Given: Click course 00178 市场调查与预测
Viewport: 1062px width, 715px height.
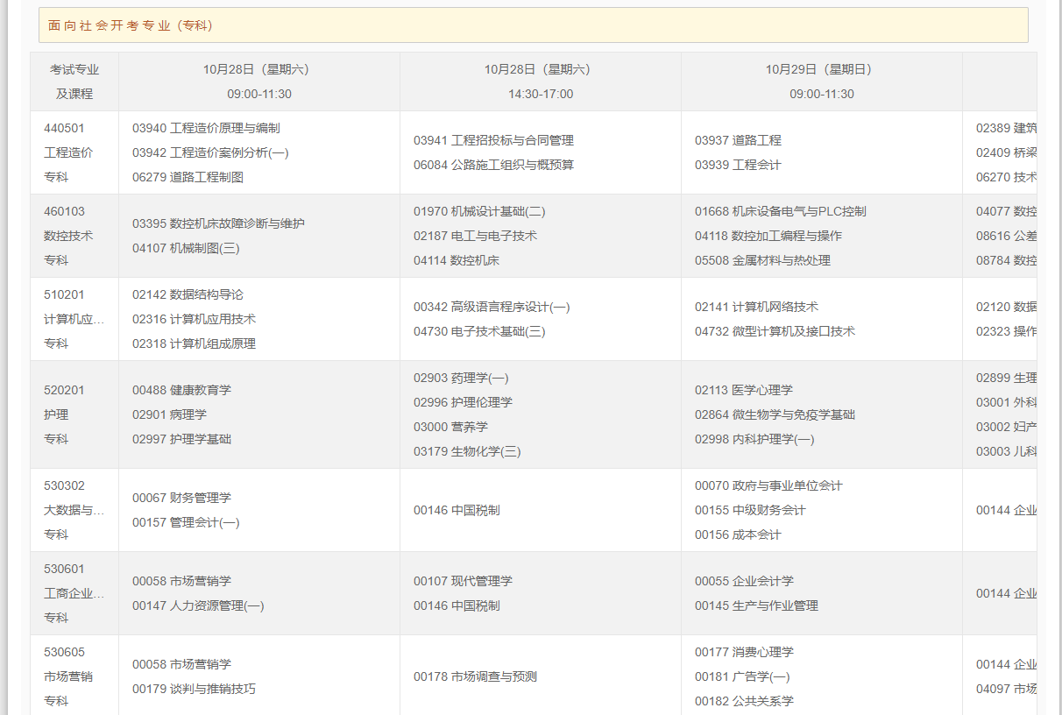Looking at the screenshot, I should 475,676.
